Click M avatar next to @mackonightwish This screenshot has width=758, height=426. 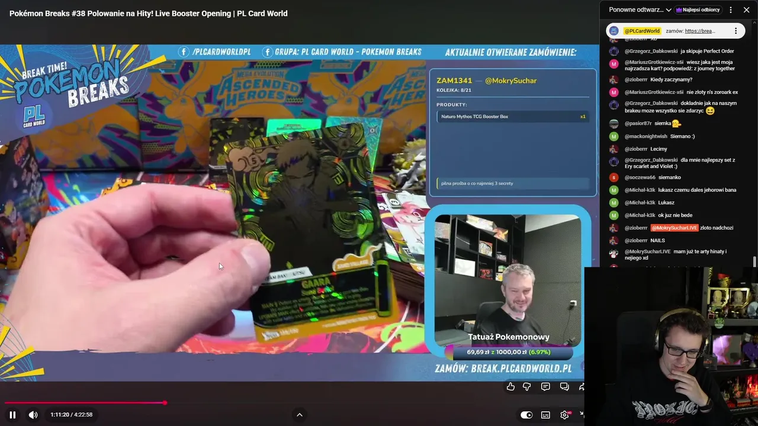[x=614, y=136]
